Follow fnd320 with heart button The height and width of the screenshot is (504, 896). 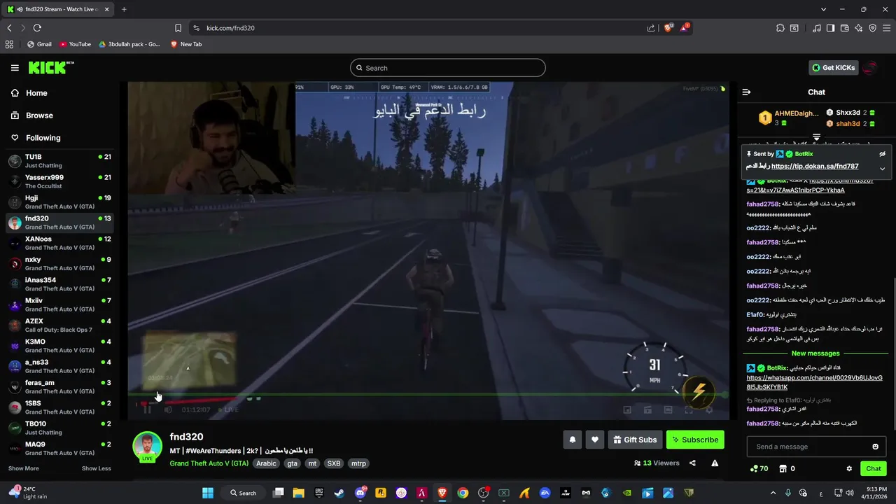595,440
